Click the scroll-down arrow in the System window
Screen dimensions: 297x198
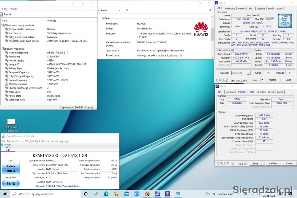click(212, 57)
